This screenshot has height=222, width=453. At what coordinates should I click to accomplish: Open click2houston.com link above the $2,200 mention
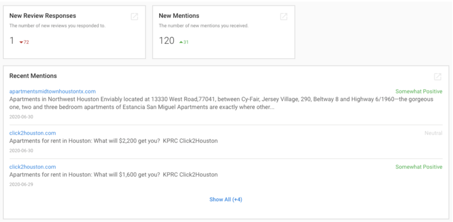[x=33, y=133]
